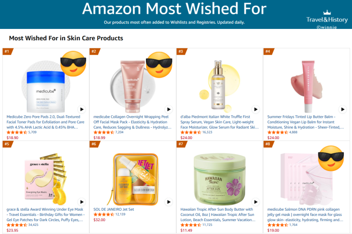Play video for Hawaiian Tropic Body Butter
Image resolution: width=352 pixels, height=234 pixels.
click(x=256, y=202)
